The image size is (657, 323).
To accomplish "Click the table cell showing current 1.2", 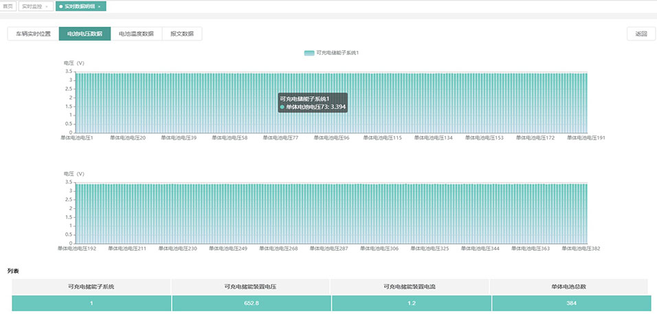I will point(410,303).
